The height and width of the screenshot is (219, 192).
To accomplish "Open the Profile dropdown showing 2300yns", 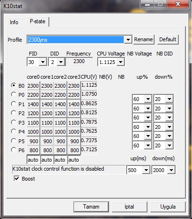I will tap(128, 39).
